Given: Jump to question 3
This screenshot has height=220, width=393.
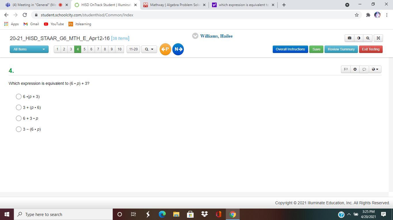Looking at the screenshot, I should (71, 49).
